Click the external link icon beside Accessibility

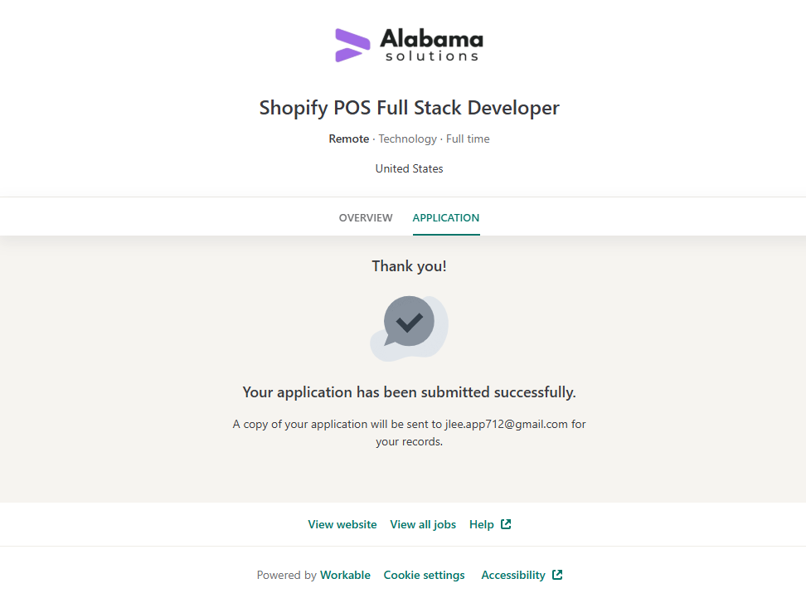click(557, 575)
